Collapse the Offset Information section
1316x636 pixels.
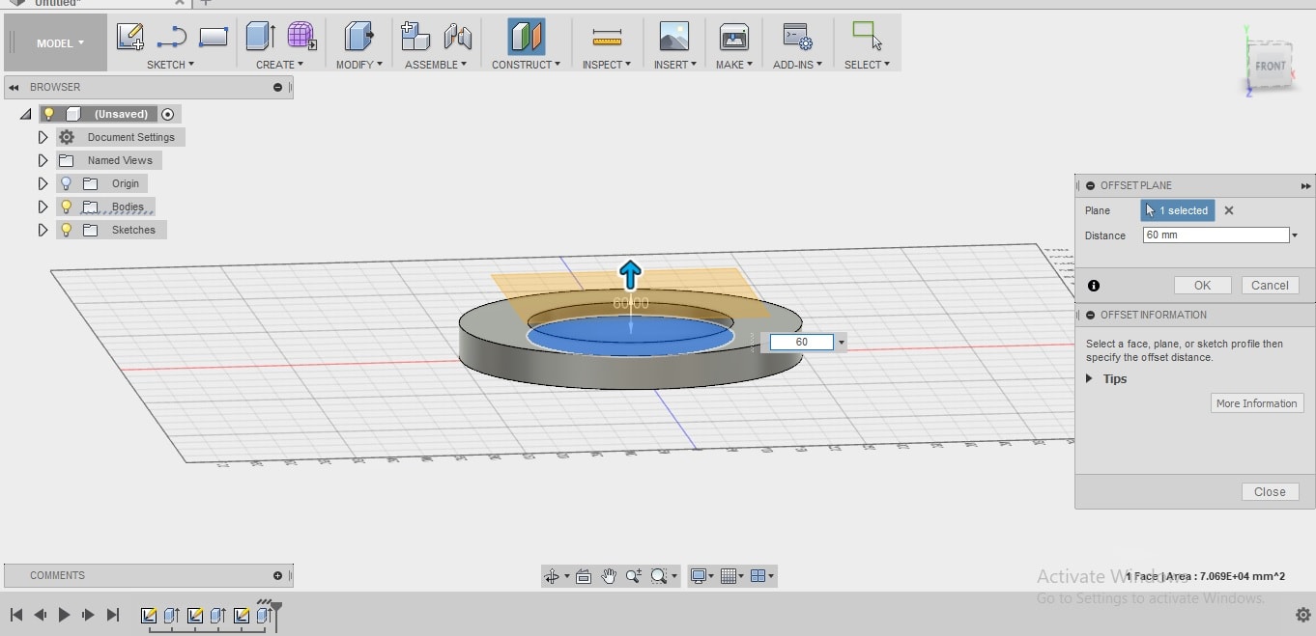1091,315
